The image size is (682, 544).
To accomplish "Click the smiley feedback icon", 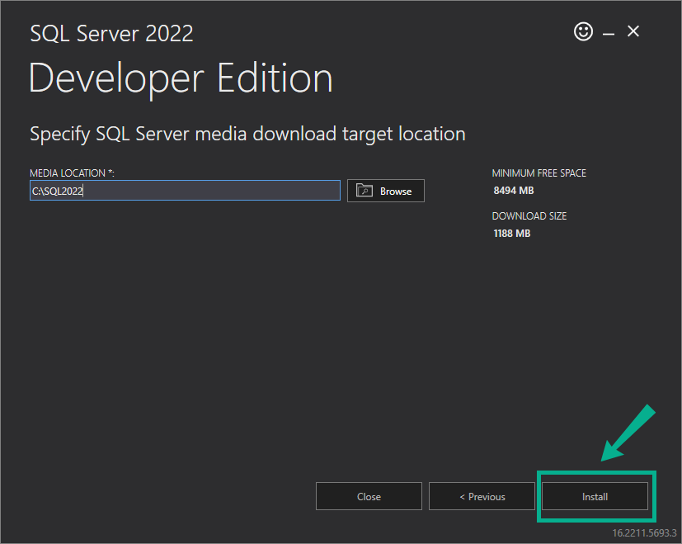I will (583, 32).
